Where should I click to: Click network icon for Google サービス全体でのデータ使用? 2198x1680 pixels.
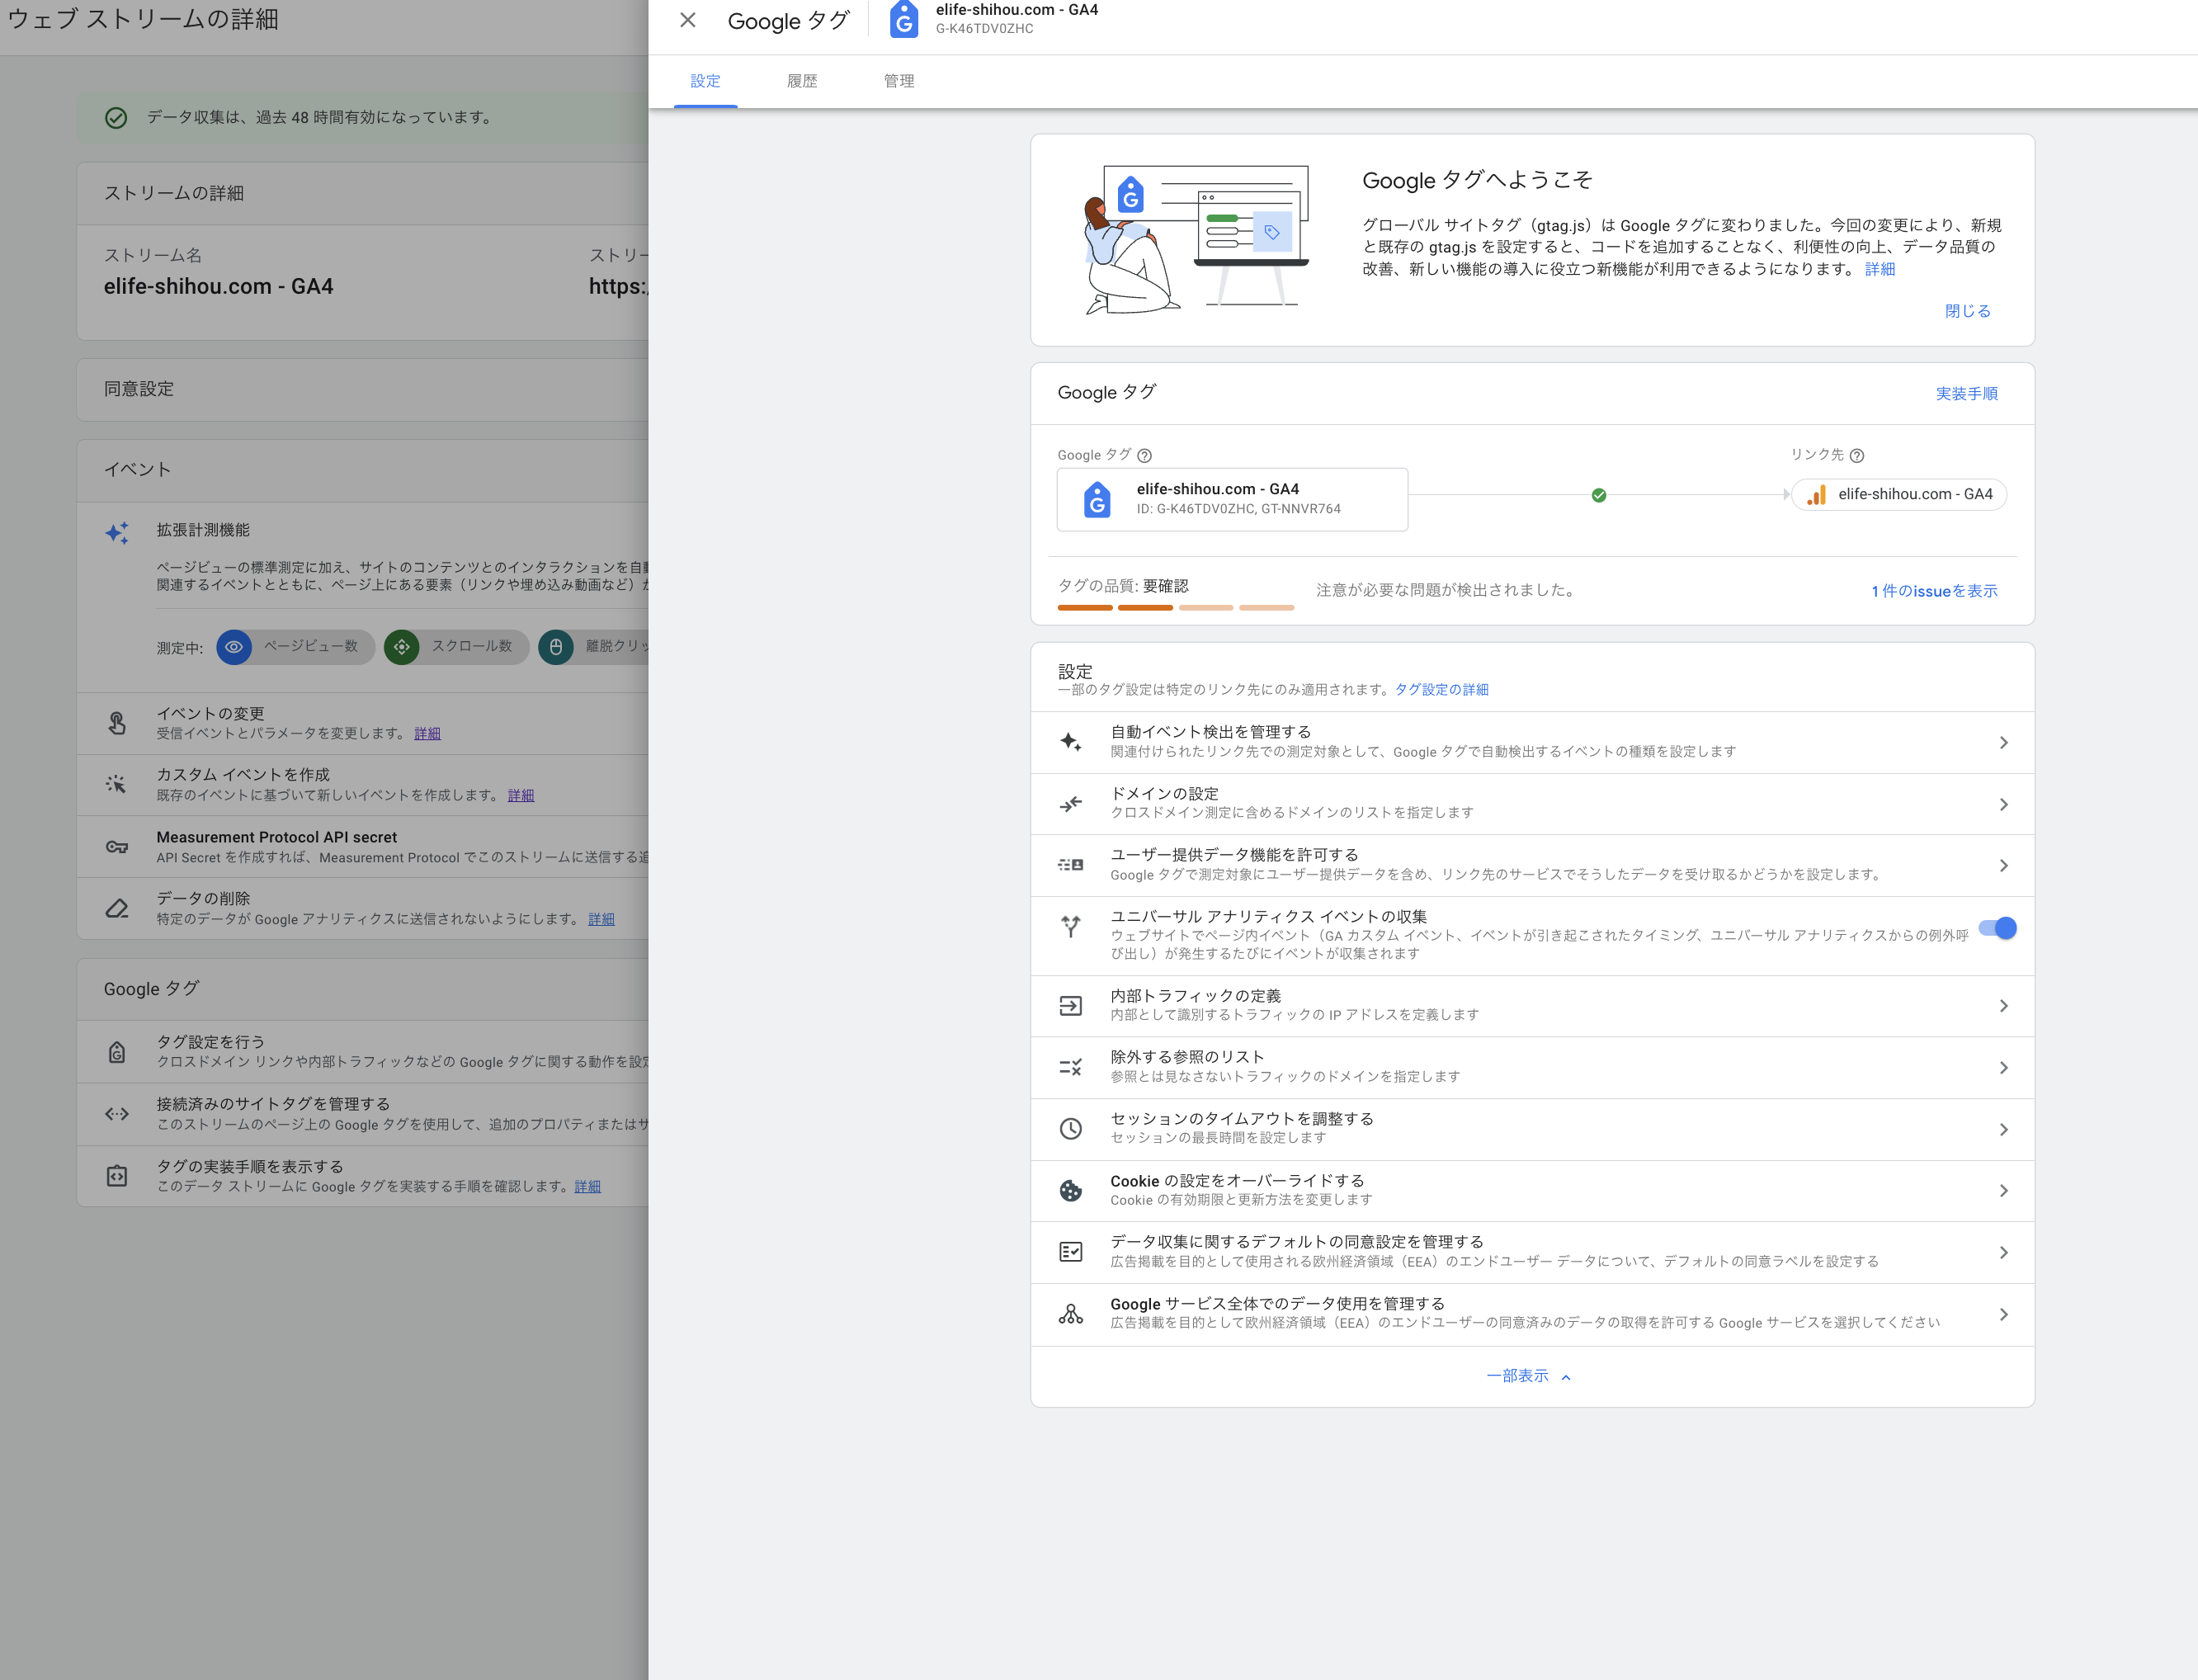[1070, 1314]
